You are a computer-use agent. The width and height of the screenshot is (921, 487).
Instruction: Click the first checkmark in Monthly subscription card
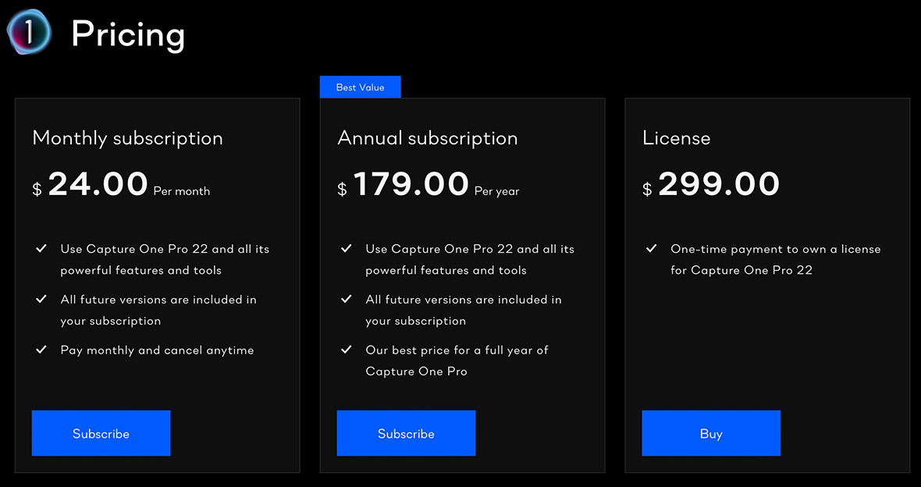tap(41, 248)
